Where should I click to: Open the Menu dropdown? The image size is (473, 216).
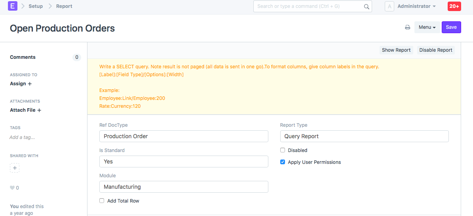[427, 27]
